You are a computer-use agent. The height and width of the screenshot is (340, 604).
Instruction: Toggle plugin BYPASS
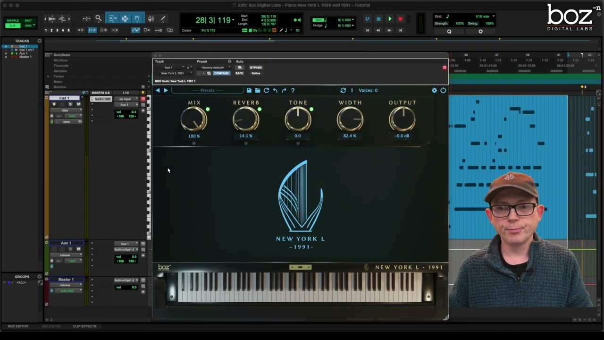(256, 68)
